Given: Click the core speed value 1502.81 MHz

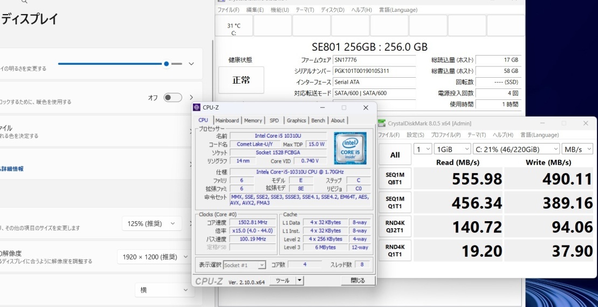Looking at the screenshot, I should pyautogui.click(x=252, y=222).
